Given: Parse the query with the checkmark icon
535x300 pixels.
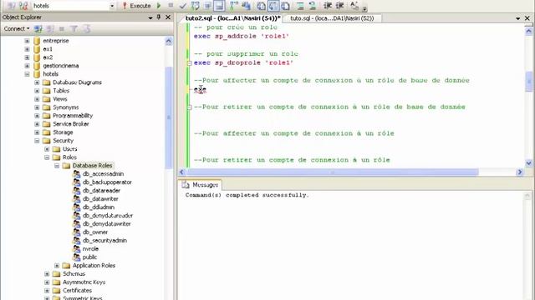Looking at the screenshot, I should (x=183, y=6).
